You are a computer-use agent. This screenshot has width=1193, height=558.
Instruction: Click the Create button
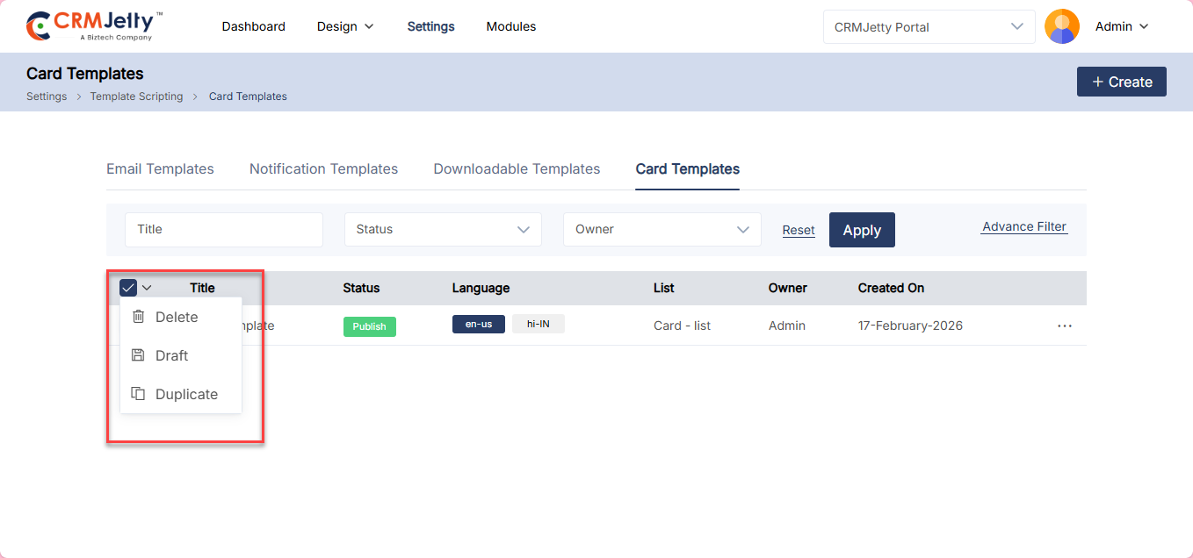[x=1121, y=82]
